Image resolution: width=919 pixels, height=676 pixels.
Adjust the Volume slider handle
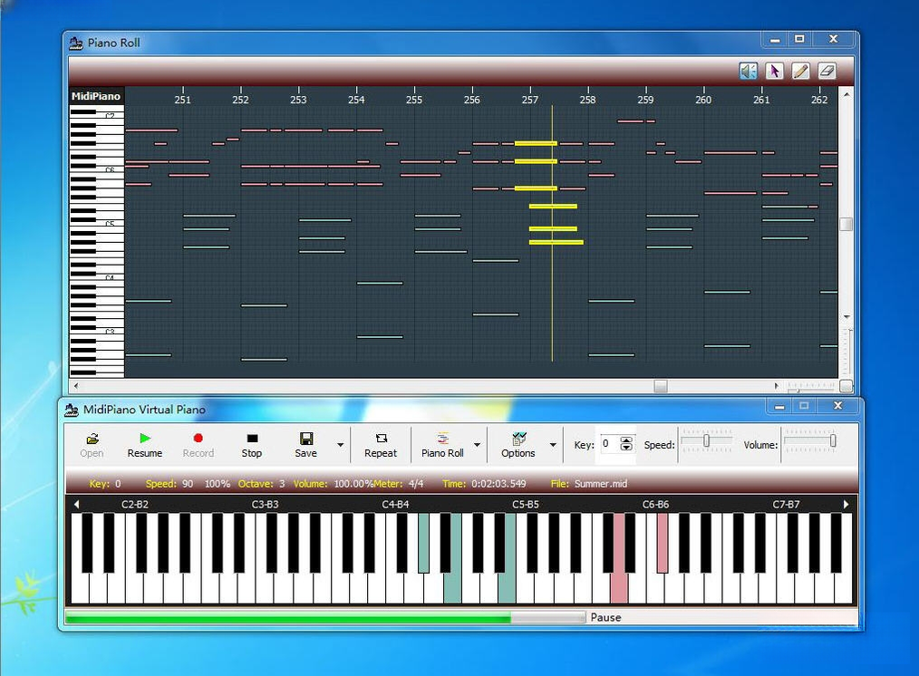pyautogui.click(x=833, y=440)
